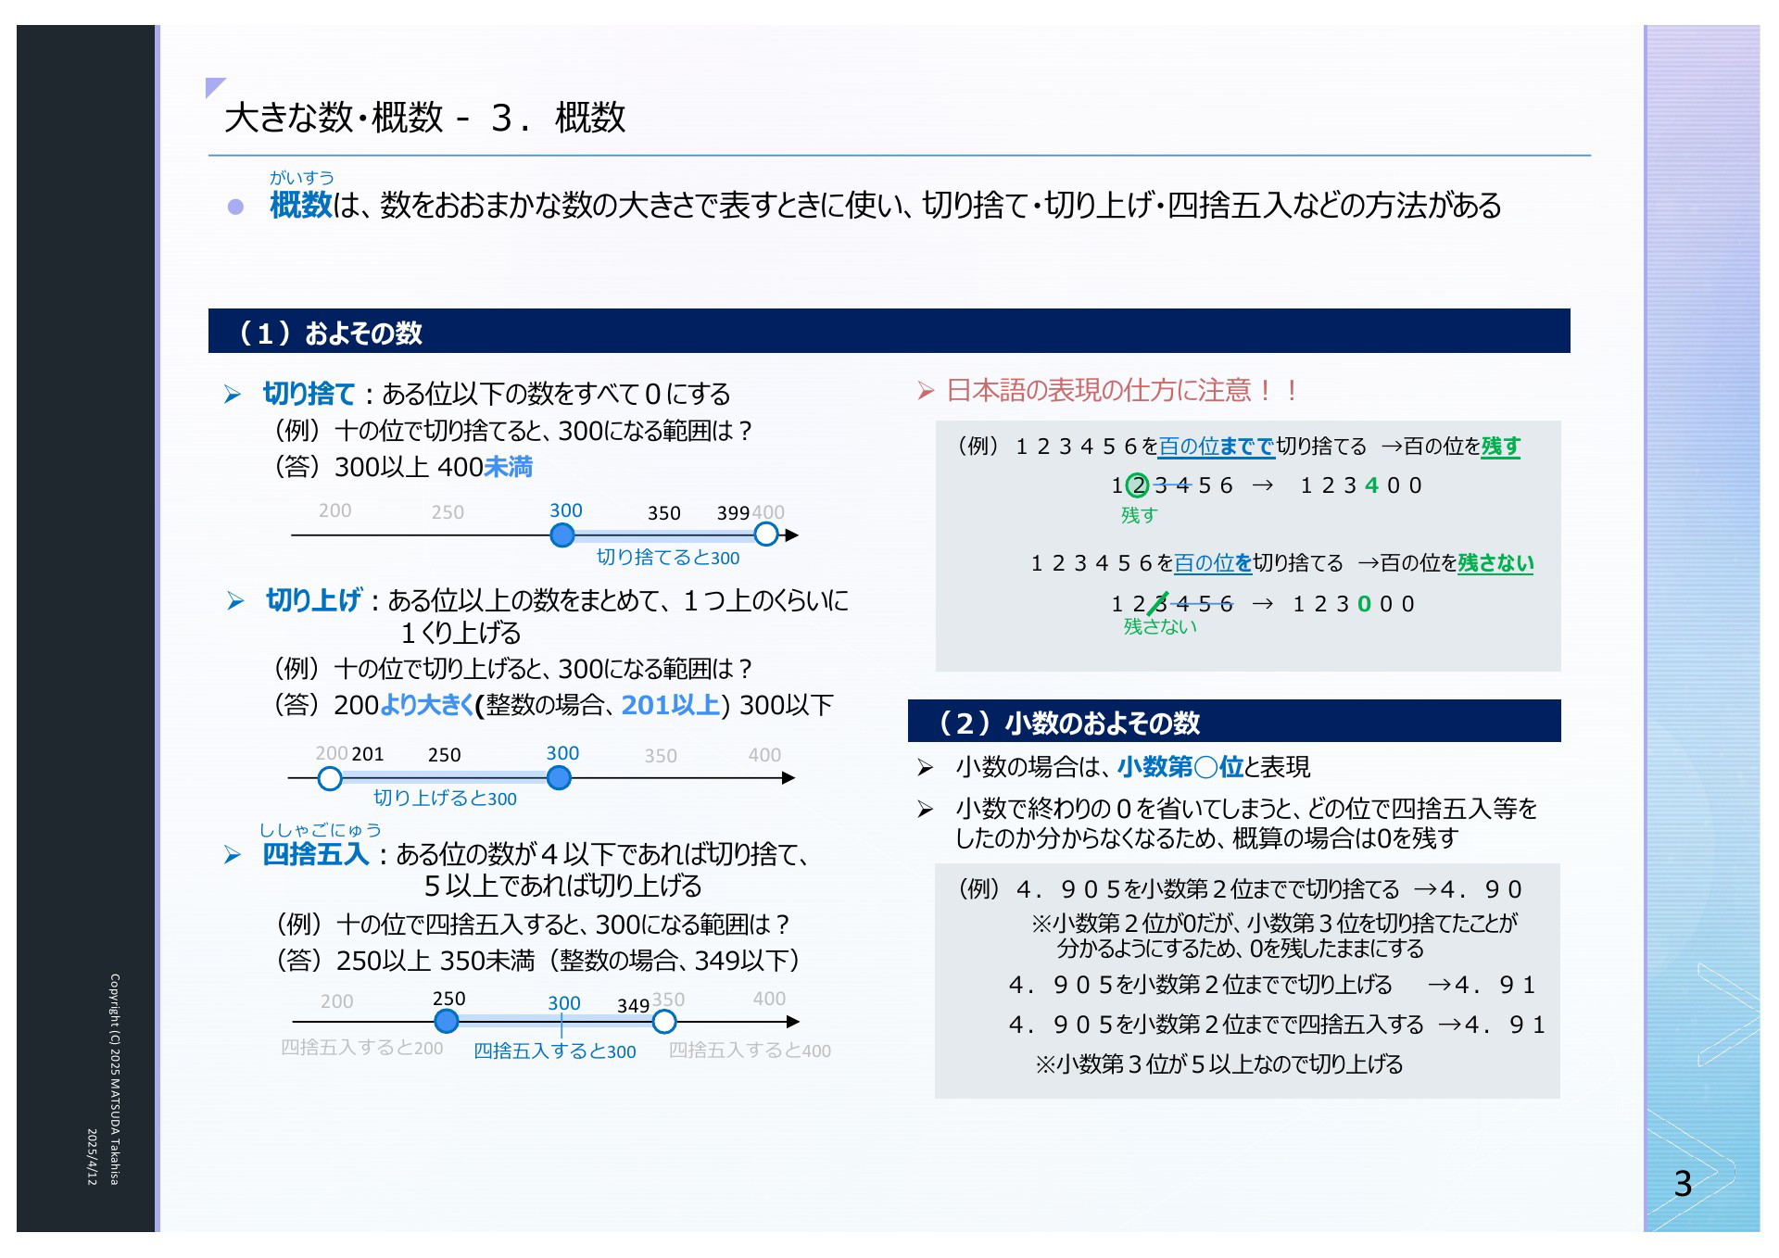The height and width of the screenshot is (1258, 1779).
Task: Click the blue term '切り上げ' in its definition line
Action: [x=313, y=600]
